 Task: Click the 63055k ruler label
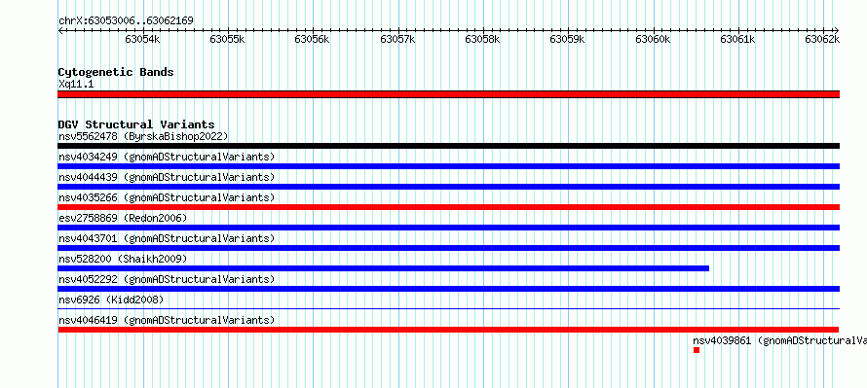227,39
